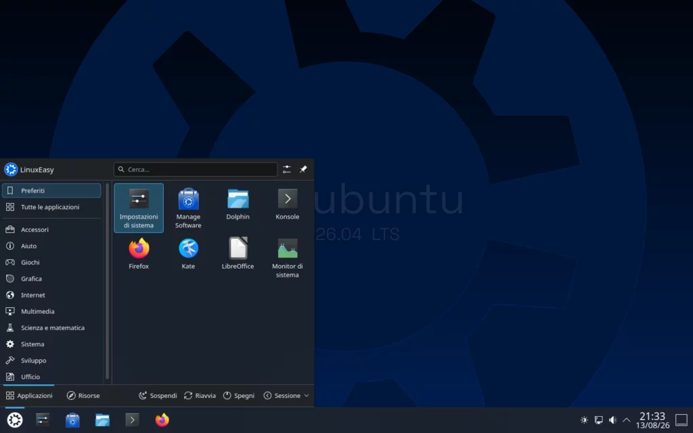Open the Aiuto category

(51, 246)
